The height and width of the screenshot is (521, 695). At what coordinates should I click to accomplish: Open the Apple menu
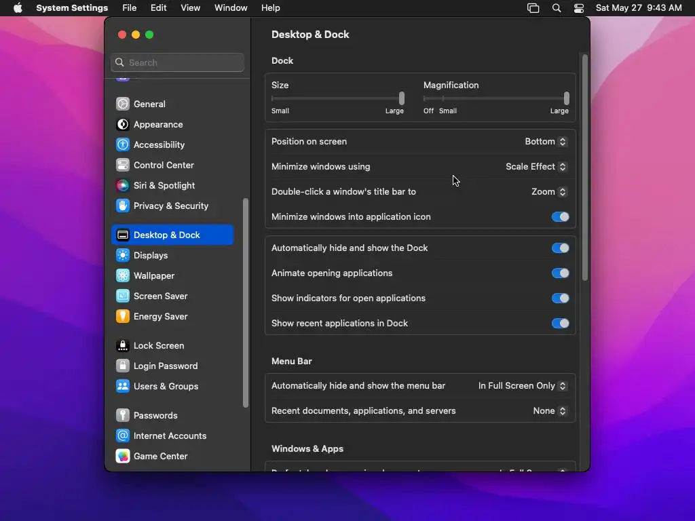tap(18, 8)
